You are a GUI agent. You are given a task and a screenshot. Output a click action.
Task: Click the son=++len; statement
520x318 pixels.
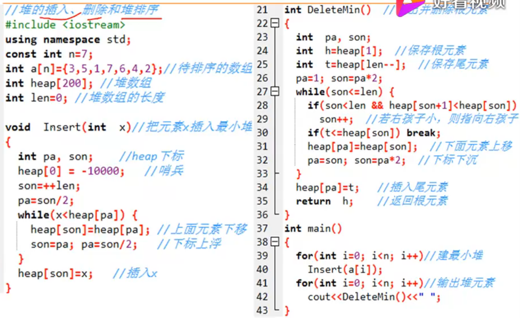pyautogui.click(x=49, y=185)
